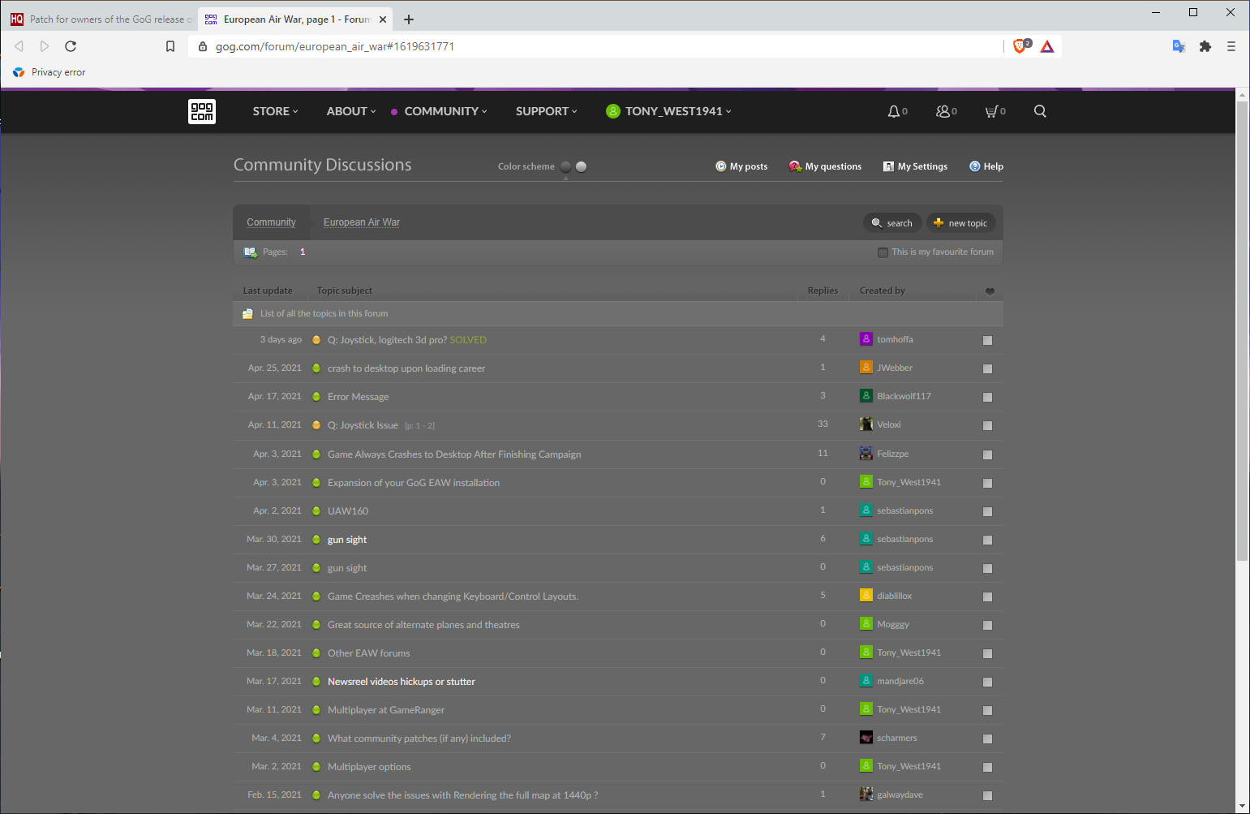The height and width of the screenshot is (814, 1250).
Task: Open the browser hamburger menu
Action: point(1231,46)
